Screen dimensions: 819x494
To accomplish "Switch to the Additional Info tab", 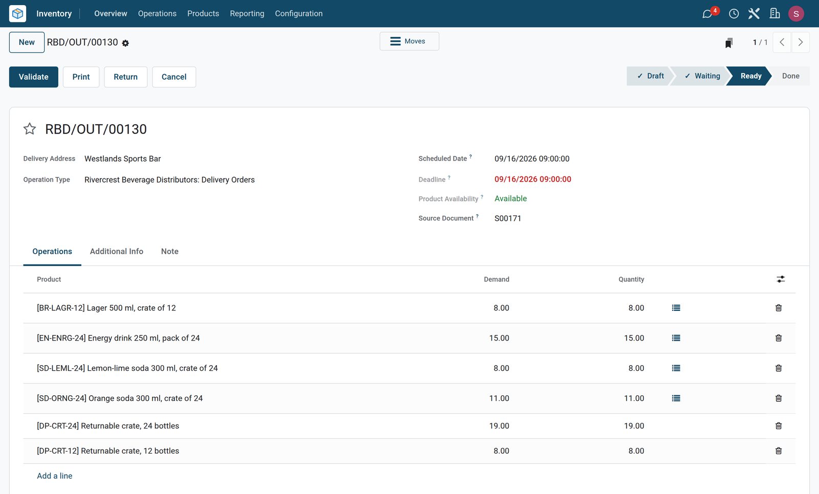I will click(117, 252).
